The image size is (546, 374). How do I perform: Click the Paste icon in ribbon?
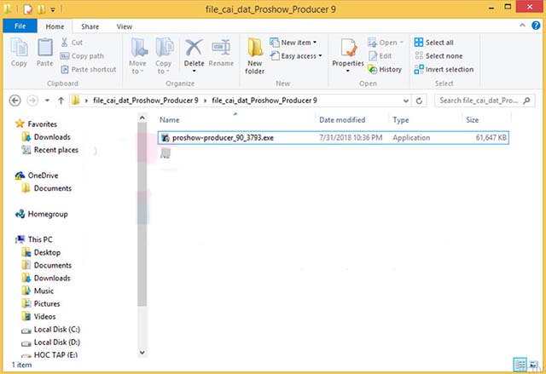(x=45, y=53)
